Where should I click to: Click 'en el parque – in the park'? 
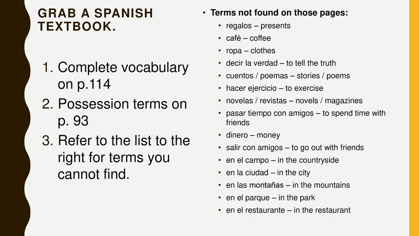270,198
